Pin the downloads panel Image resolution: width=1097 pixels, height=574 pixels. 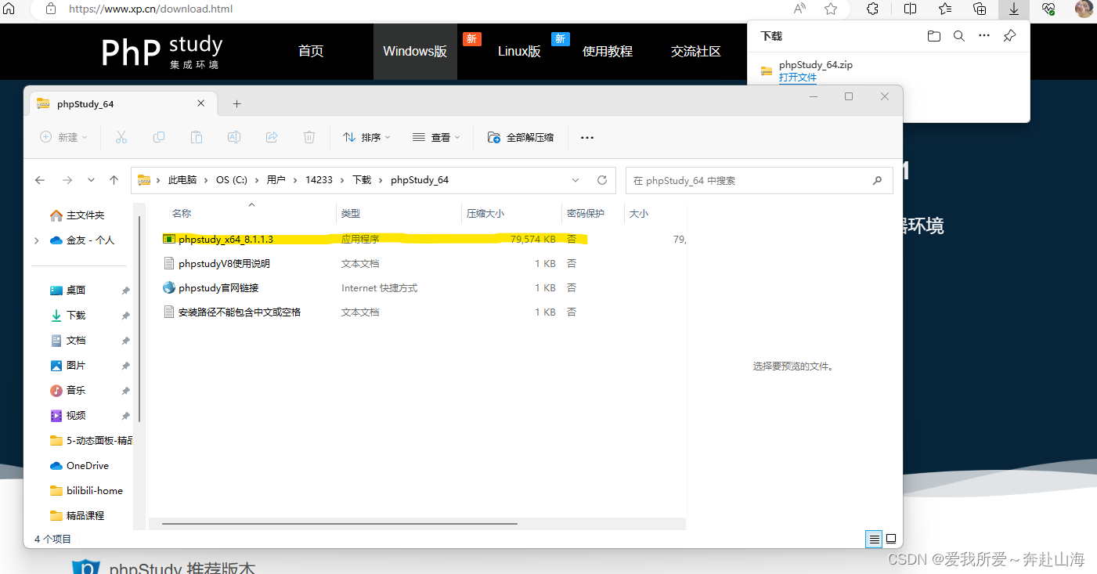[1010, 36]
